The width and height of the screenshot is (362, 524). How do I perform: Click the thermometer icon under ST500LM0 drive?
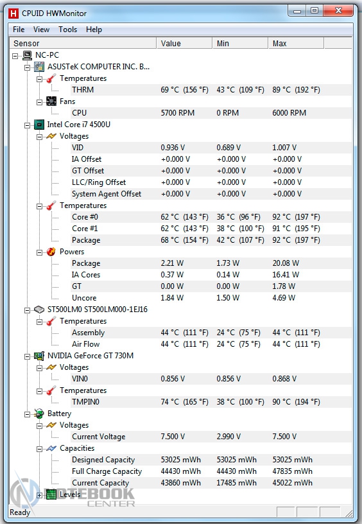click(51, 321)
